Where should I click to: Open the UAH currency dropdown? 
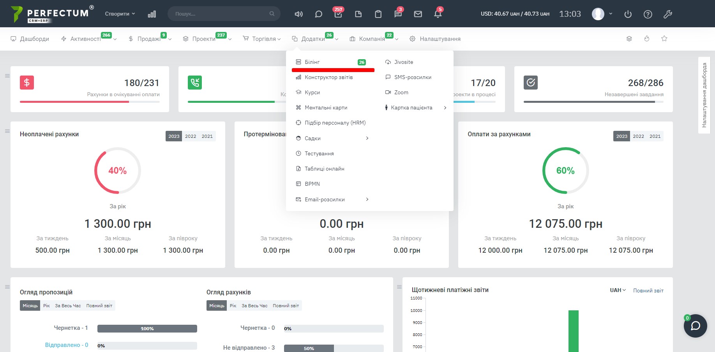tap(618, 290)
